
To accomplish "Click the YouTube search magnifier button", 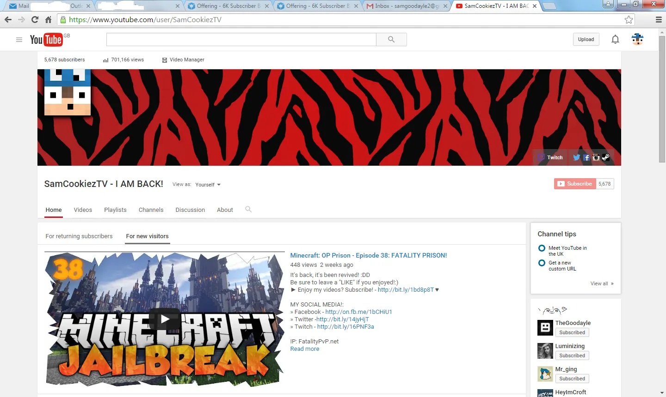I will coord(391,40).
